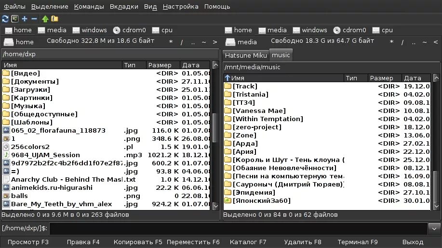Click left panel '>' button
This screenshot has width=442, height=248.
pyautogui.click(x=215, y=42)
